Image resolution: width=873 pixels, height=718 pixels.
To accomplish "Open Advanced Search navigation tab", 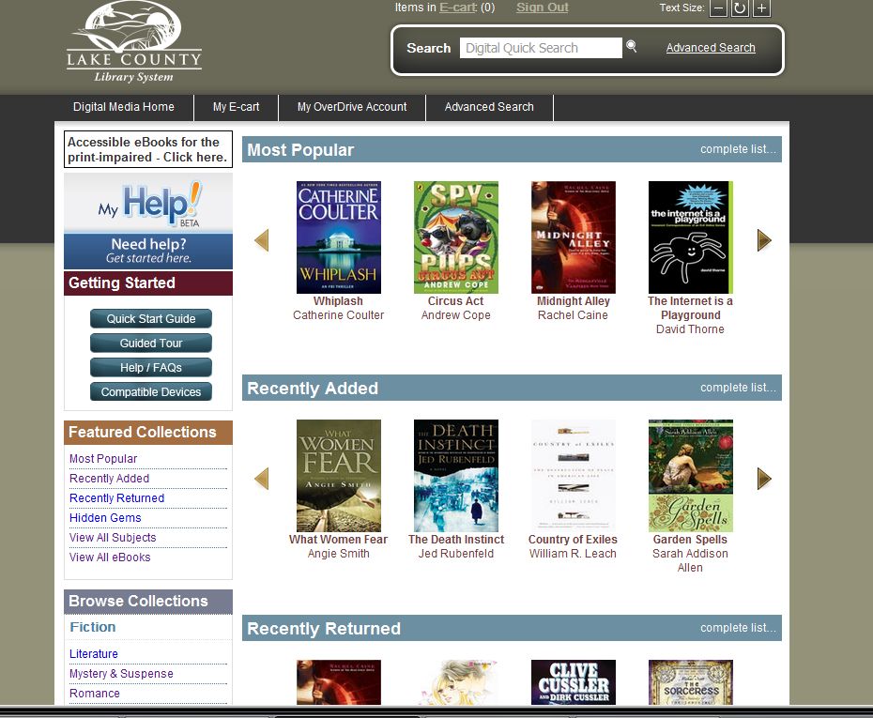I will click(x=489, y=107).
